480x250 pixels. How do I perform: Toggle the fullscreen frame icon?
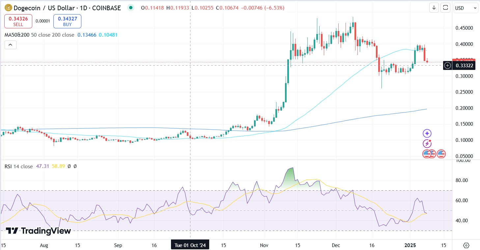(445, 8)
